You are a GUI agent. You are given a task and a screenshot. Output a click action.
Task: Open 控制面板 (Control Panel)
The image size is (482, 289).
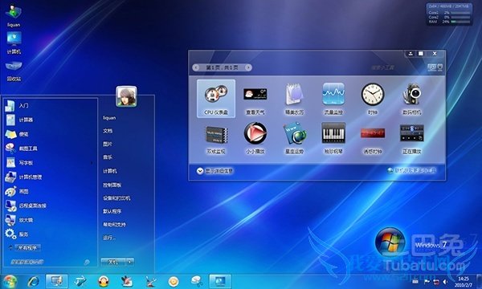112,185
